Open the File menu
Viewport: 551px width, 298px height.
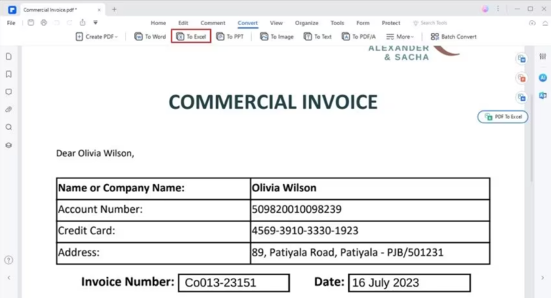(11, 23)
